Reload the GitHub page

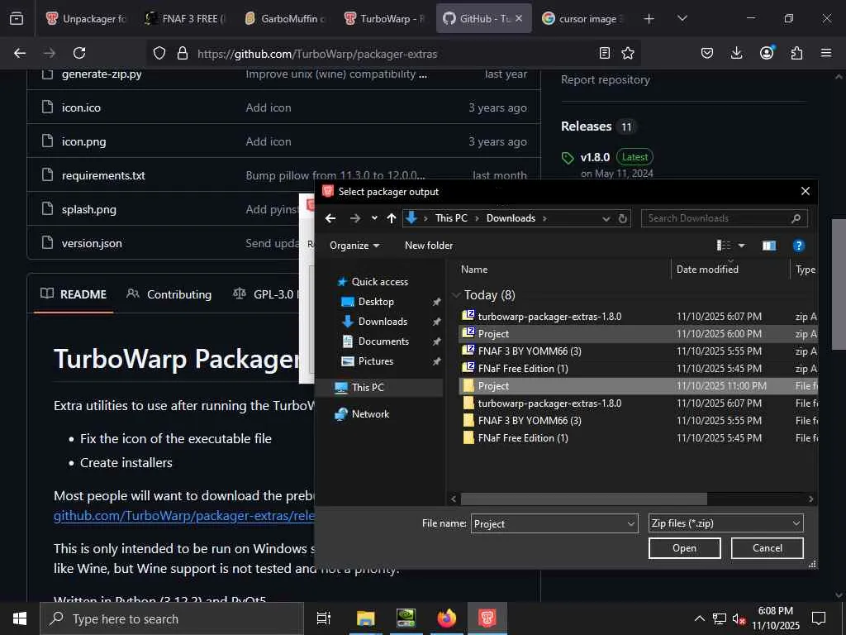79,53
